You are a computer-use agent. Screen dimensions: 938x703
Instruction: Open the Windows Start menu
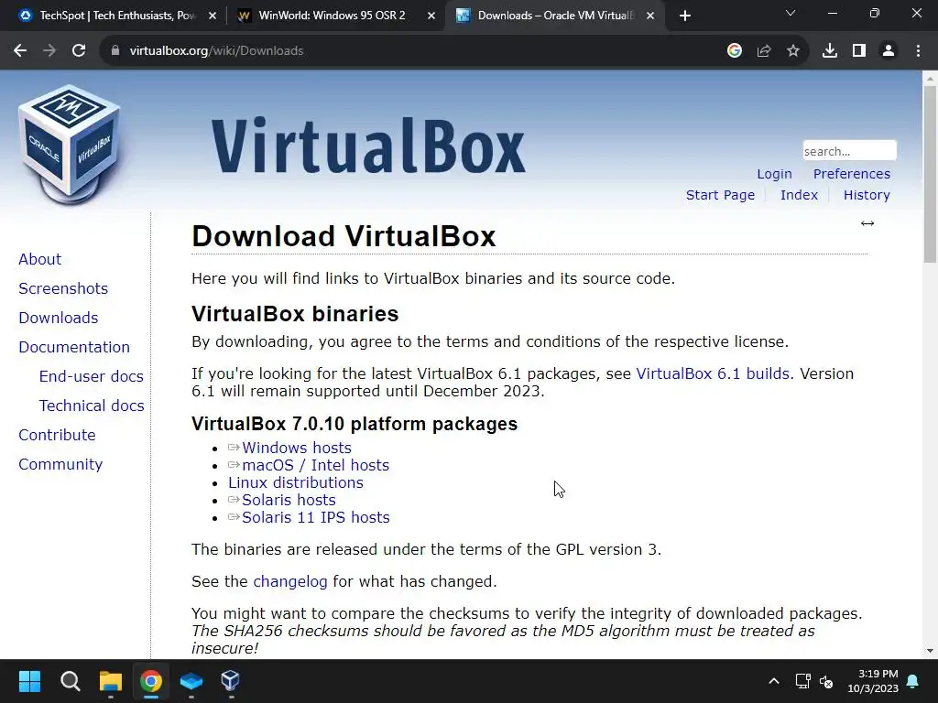point(29,681)
